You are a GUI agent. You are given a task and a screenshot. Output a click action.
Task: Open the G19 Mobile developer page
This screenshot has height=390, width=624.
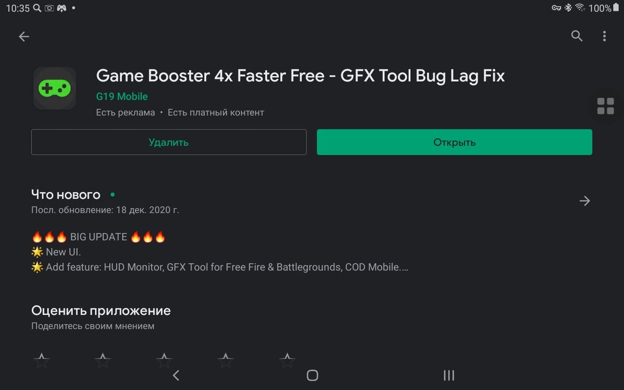click(122, 97)
